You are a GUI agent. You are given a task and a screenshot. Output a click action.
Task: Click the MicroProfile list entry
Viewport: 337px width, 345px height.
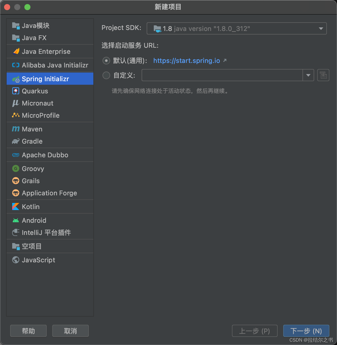point(50,115)
